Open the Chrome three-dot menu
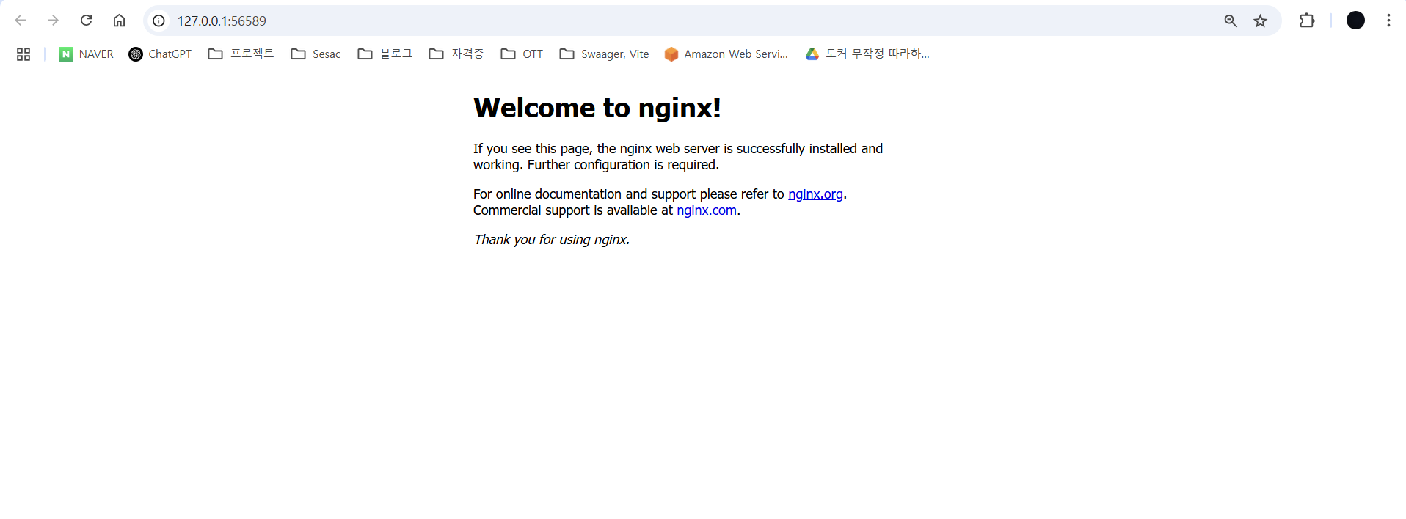 point(1388,21)
